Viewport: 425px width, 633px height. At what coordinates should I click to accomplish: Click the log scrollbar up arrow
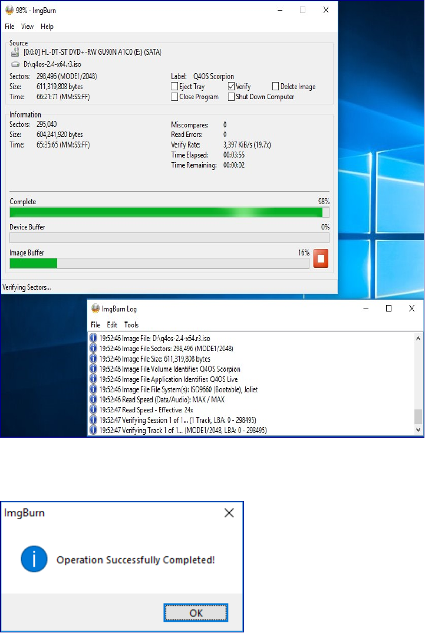coord(418,338)
